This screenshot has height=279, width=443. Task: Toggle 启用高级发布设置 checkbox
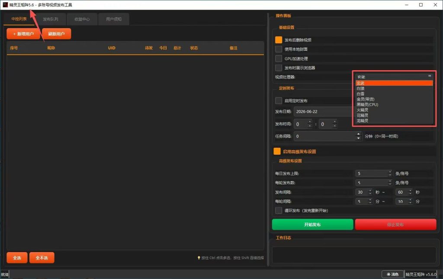click(x=277, y=151)
